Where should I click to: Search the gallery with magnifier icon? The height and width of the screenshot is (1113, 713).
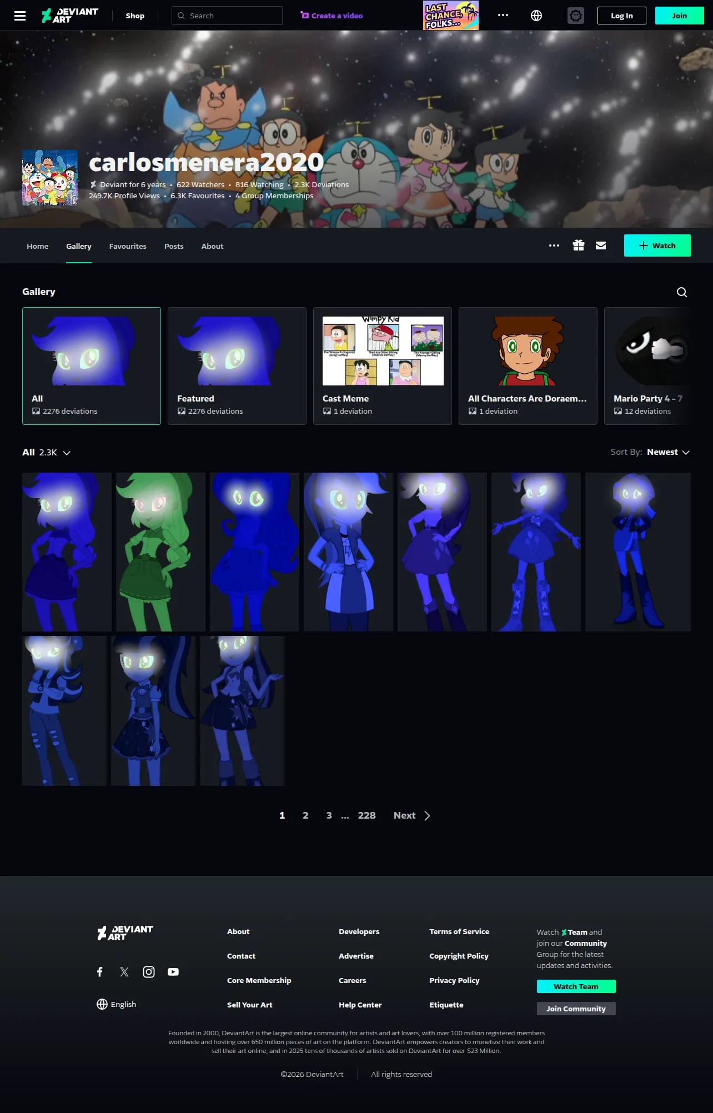click(x=682, y=292)
